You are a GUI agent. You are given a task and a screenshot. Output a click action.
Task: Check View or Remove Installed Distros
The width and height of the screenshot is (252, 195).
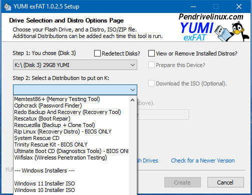[x=151, y=53]
